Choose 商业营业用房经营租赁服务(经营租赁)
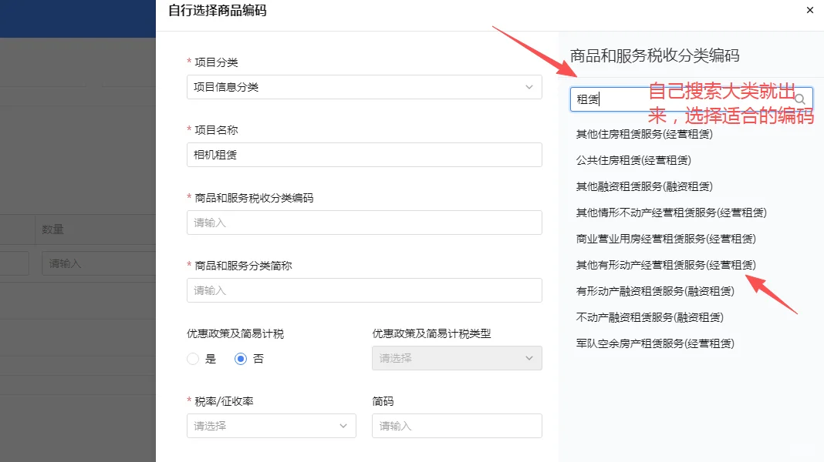This screenshot has height=462, width=824. click(x=662, y=238)
